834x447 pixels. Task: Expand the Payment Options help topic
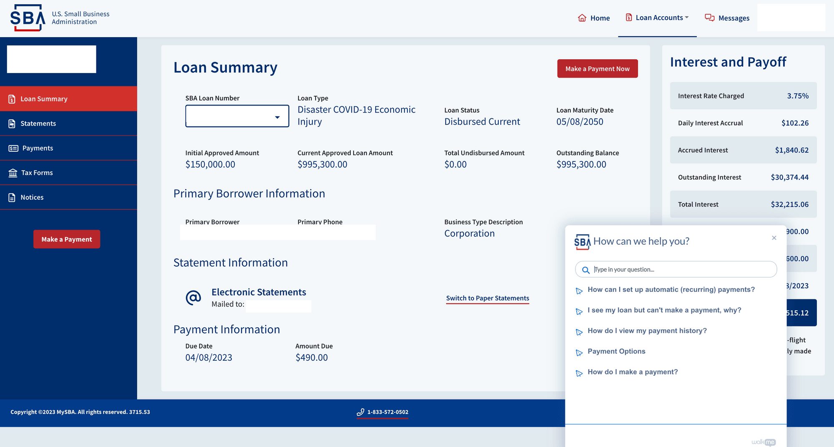point(616,351)
